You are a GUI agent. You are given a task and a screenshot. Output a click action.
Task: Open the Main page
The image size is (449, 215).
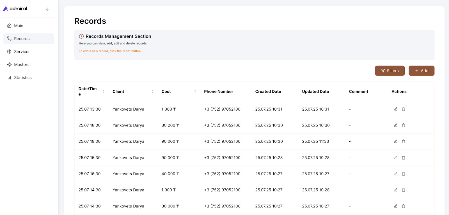click(19, 26)
